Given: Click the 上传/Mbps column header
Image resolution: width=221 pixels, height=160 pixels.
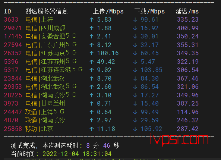Looking at the screenshot, I should pyautogui.click(x=108, y=12).
